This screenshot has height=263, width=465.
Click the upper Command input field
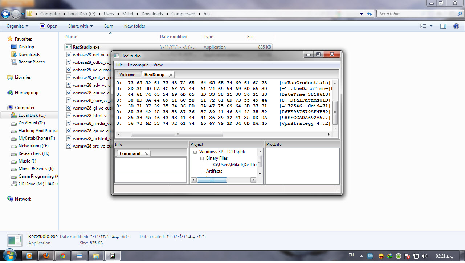[x=151, y=165]
